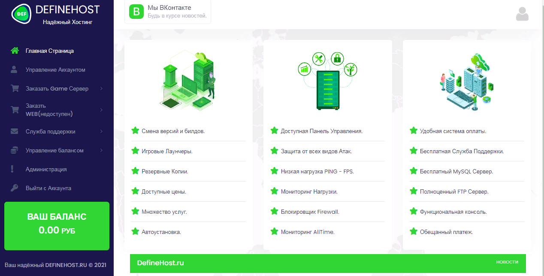
Task: Open Служба поддержки menu item
Action: click(x=51, y=131)
